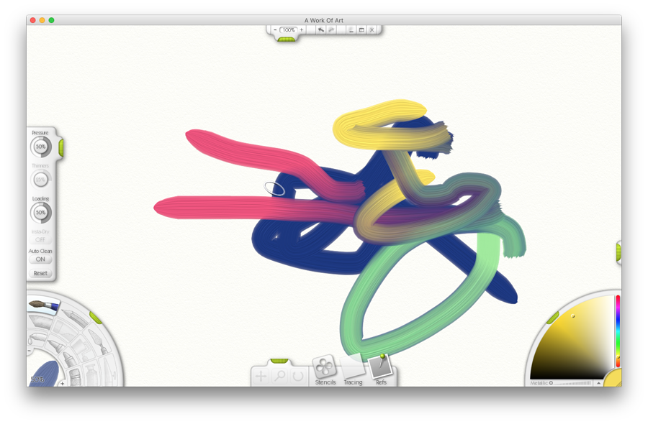
Task: Collapse the color picker with green handle
Action: (x=553, y=318)
